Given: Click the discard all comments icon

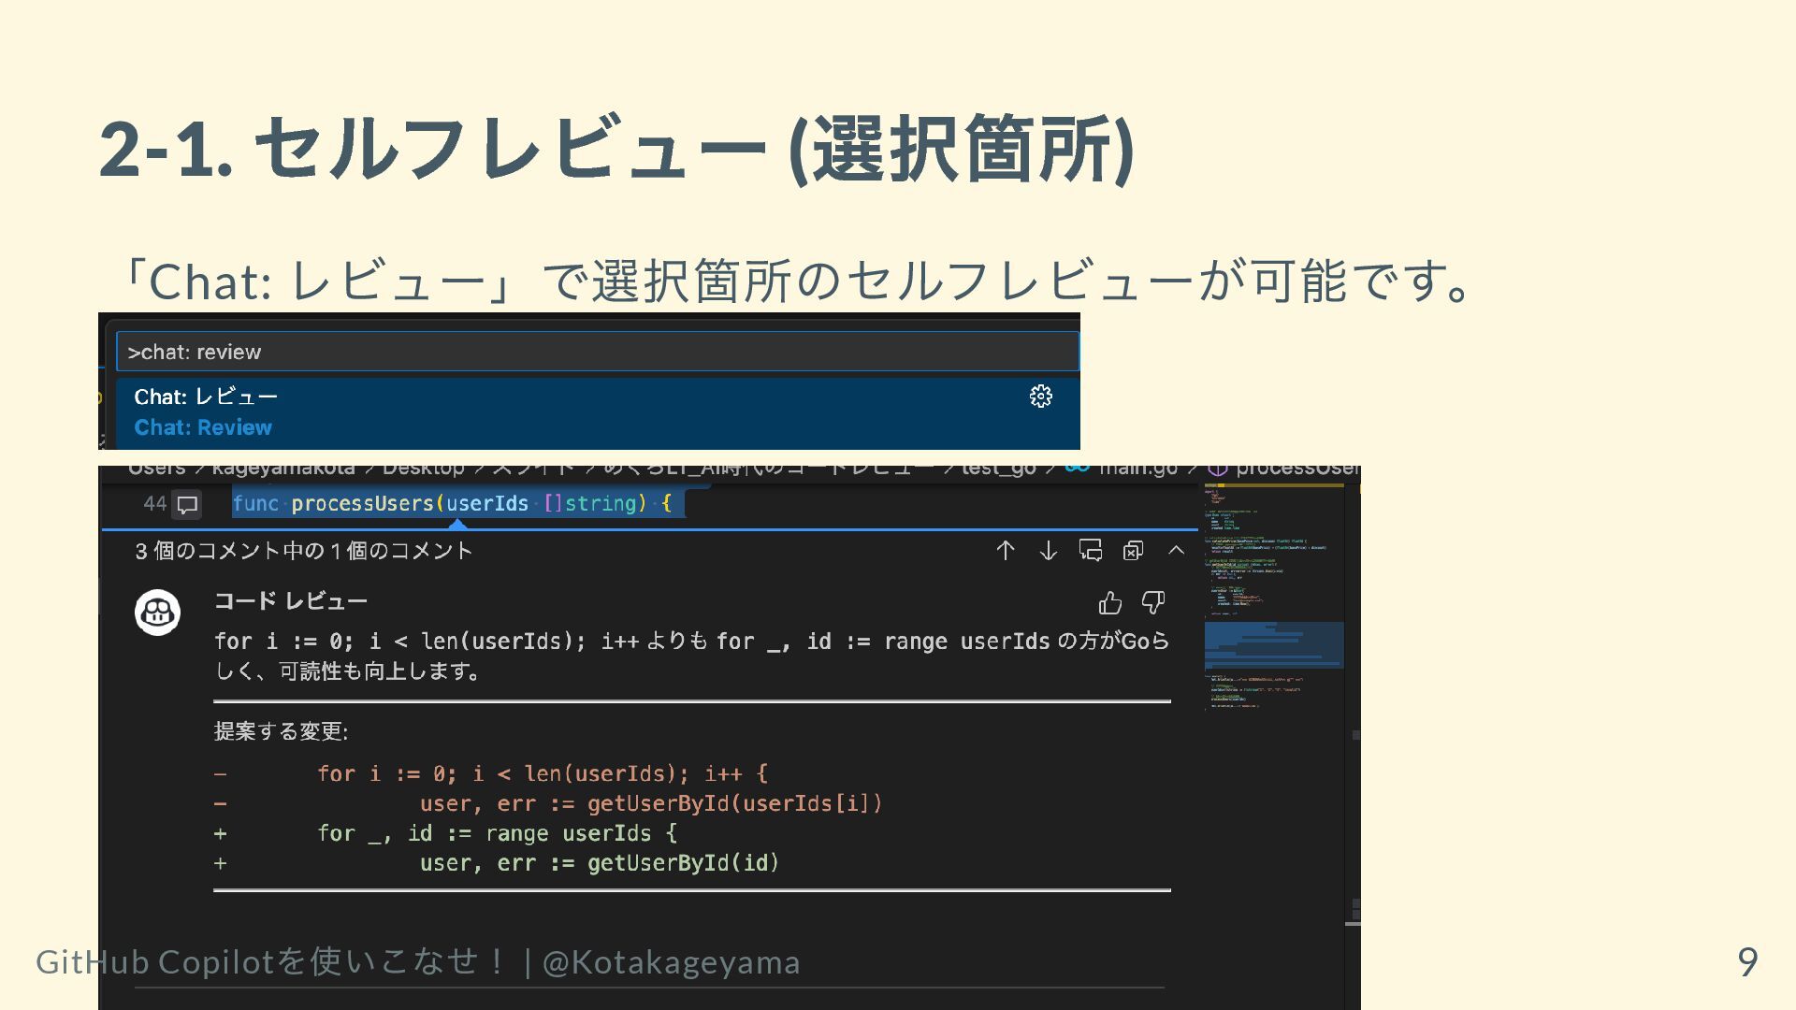Looking at the screenshot, I should click(x=1134, y=551).
